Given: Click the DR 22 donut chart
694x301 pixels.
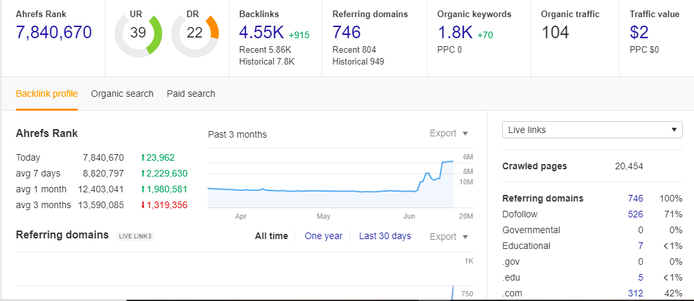Looking at the screenshot, I should 194,33.
